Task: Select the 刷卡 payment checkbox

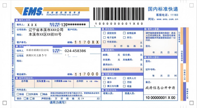Action: click(x=105, y=82)
